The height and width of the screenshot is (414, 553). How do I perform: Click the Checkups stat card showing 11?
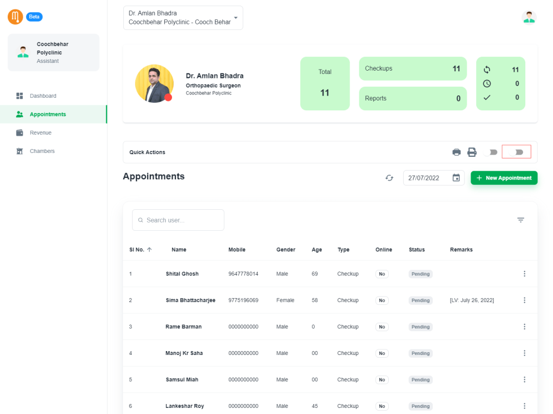(x=413, y=68)
